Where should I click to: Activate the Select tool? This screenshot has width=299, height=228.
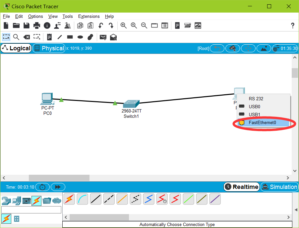6,37
